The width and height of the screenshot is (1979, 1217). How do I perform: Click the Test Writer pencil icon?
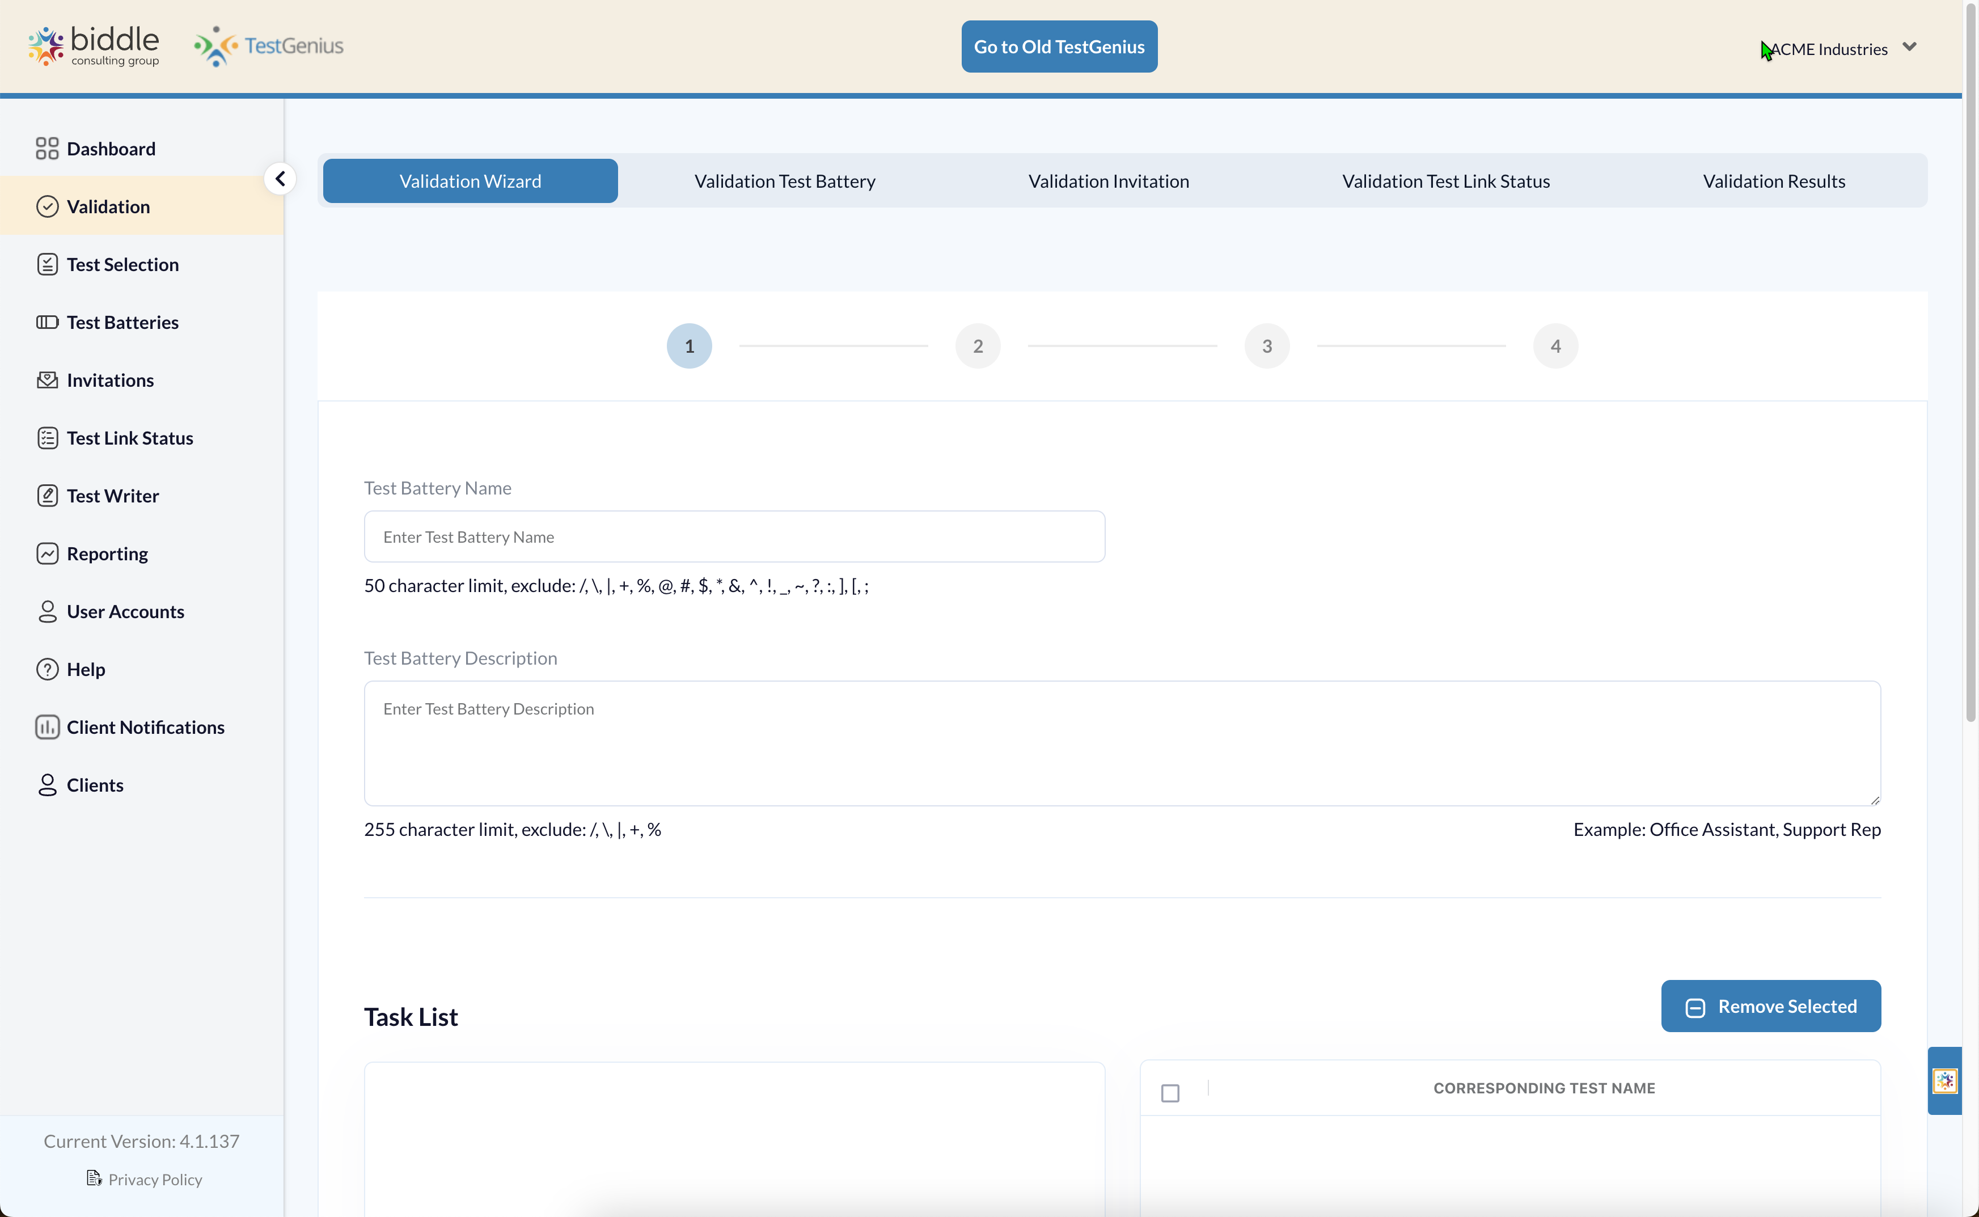(46, 496)
